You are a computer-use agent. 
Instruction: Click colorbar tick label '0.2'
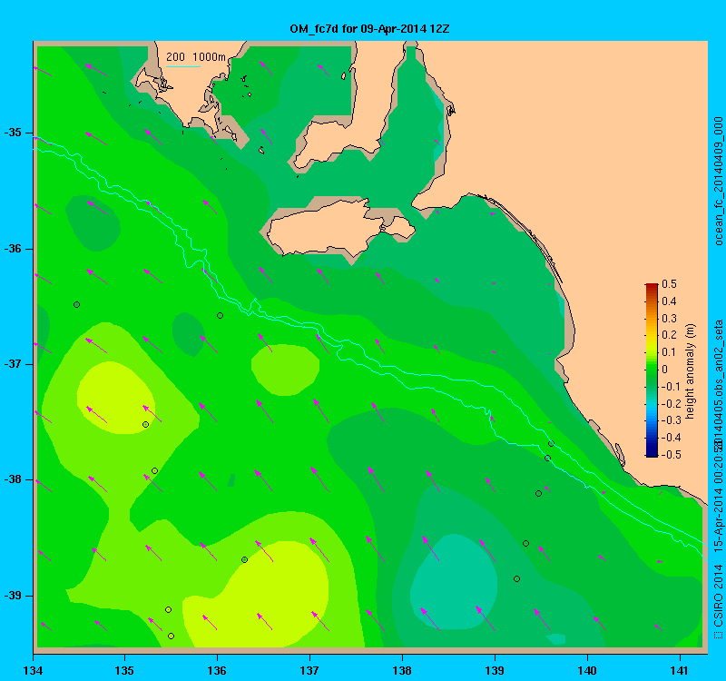[x=669, y=335]
